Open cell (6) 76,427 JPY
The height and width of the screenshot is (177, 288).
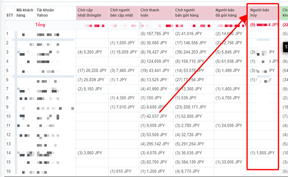tap(154, 52)
